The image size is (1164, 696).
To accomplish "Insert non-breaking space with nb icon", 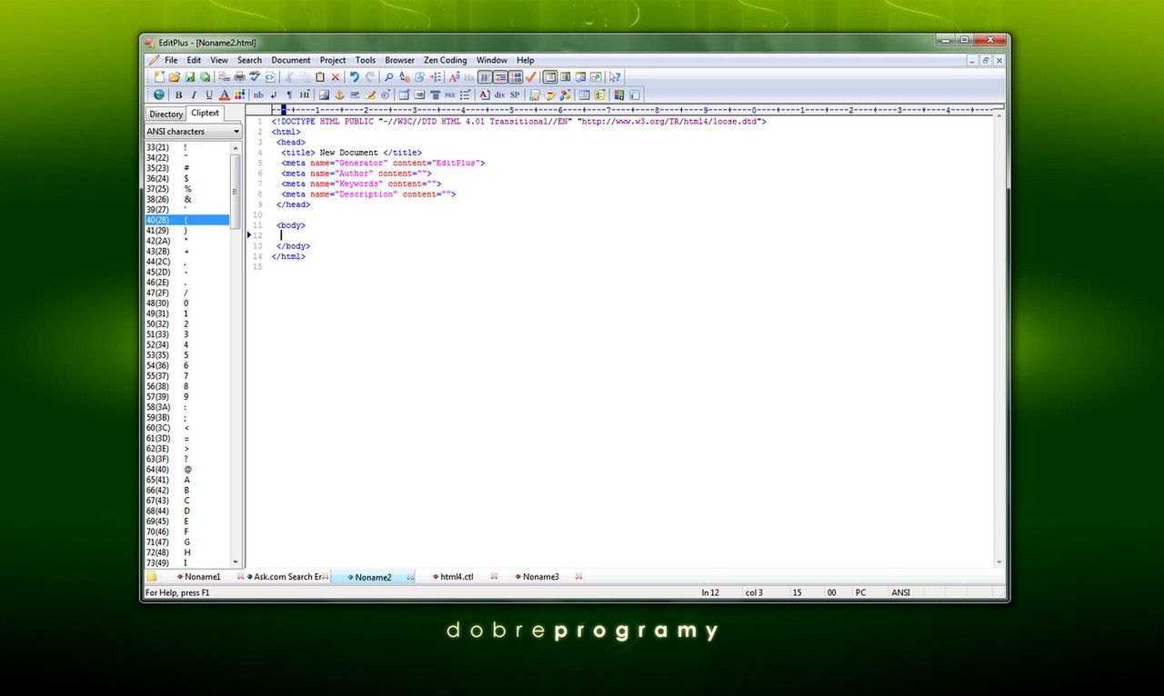I will 258,94.
